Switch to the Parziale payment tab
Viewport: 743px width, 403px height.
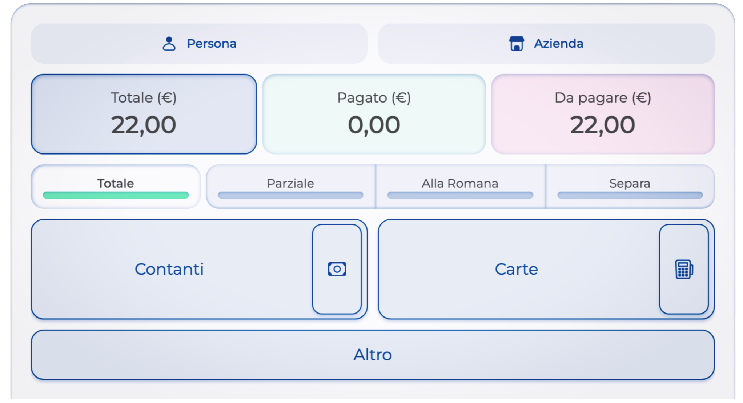click(290, 183)
